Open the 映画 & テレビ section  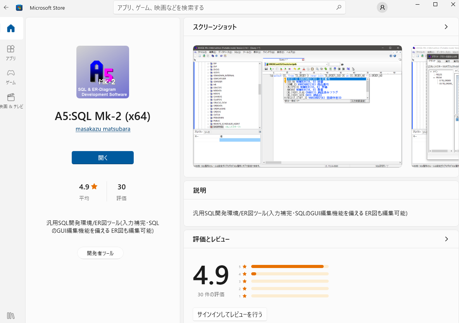click(x=11, y=101)
